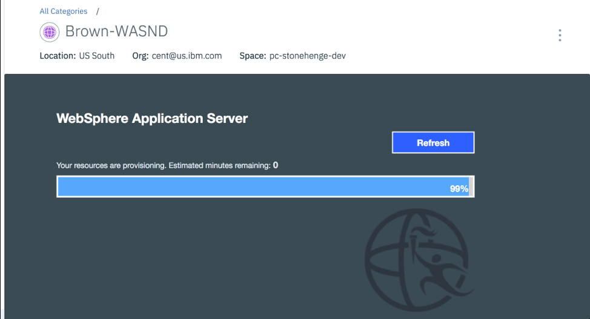Select the US South location value
Image resolution: width=590 pixels, height=319 pixels.
click(96, 56)
